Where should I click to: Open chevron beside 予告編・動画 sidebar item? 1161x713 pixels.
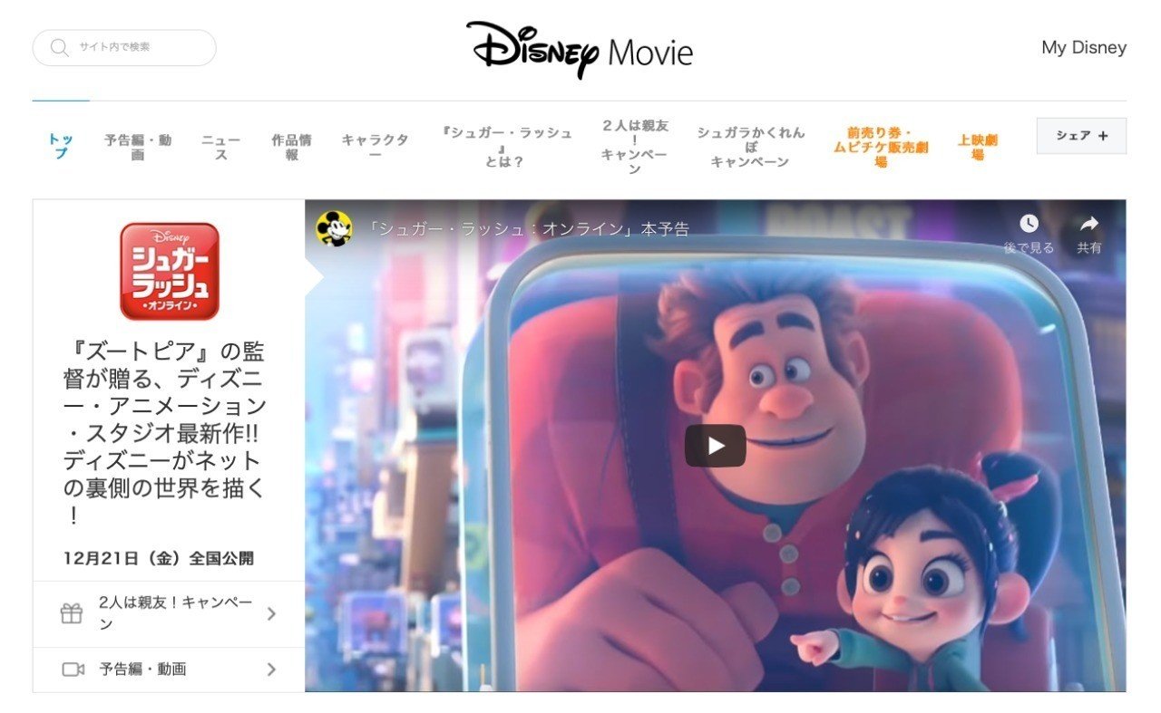(271, 670)
